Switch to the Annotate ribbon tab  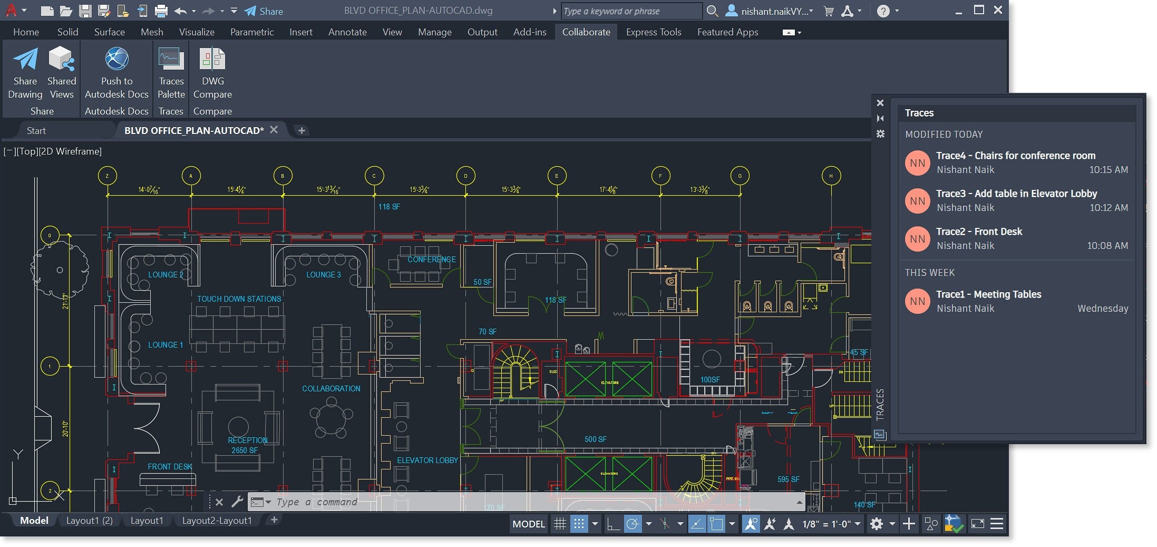(347, 32)
